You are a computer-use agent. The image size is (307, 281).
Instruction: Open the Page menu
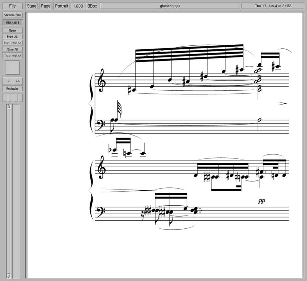pyautogui.click(x=46, y=6)
